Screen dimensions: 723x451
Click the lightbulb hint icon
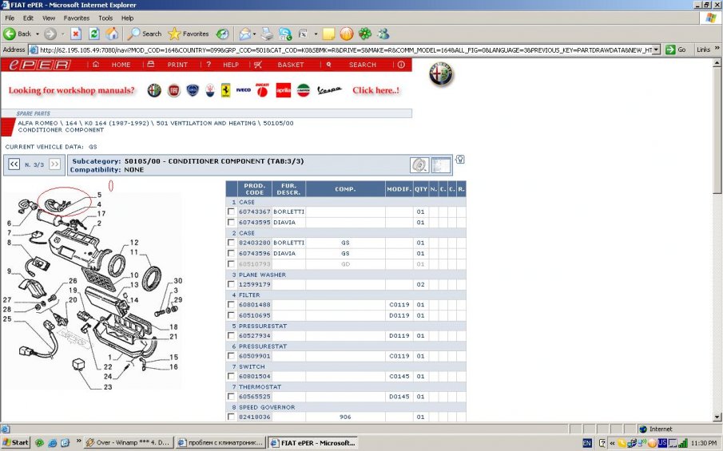pos(460,160)
